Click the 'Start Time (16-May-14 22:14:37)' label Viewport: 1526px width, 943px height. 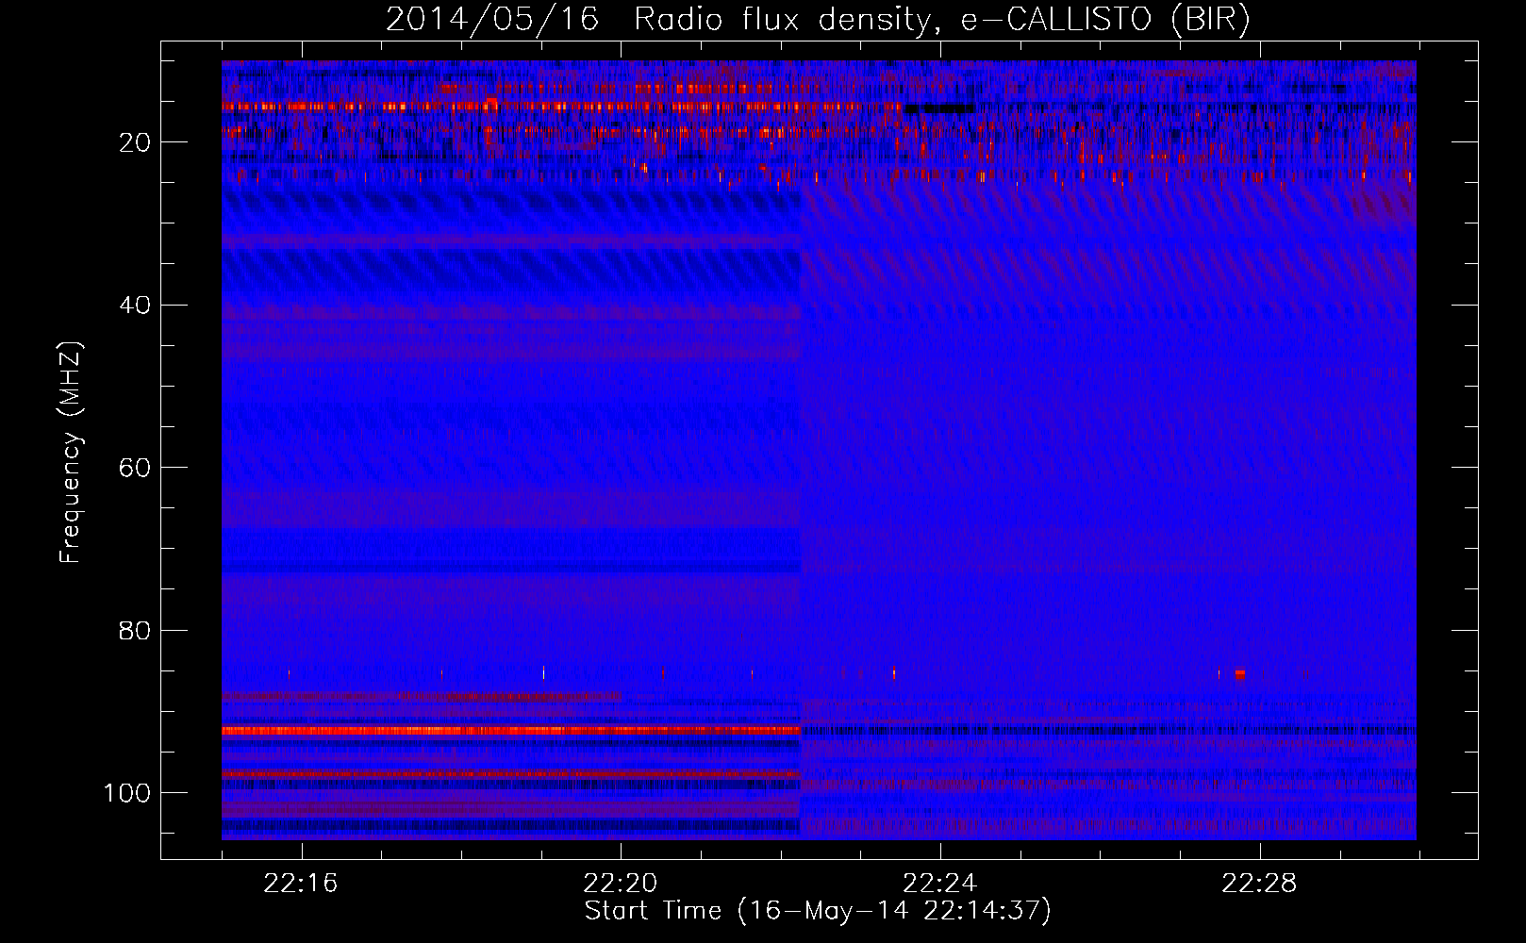coord(818,911)
